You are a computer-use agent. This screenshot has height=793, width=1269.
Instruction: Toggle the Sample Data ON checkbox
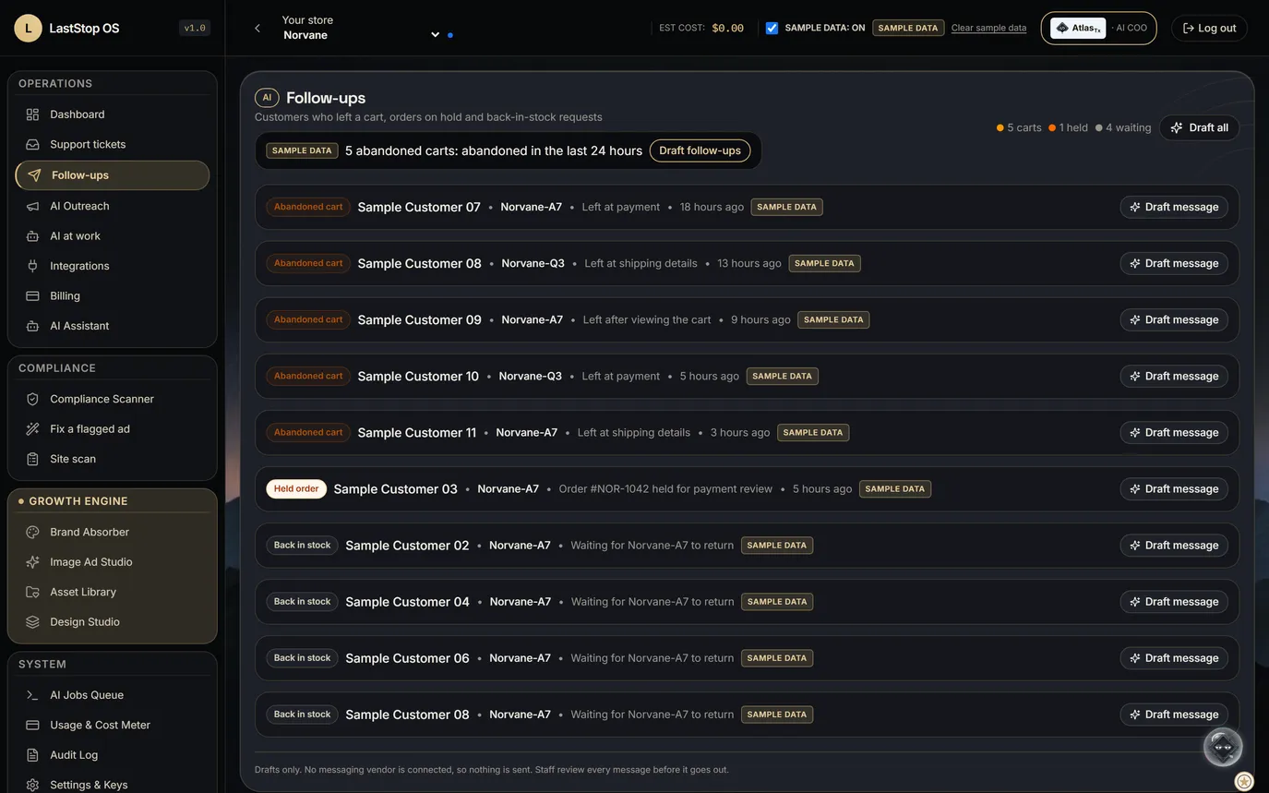[772, 28]
